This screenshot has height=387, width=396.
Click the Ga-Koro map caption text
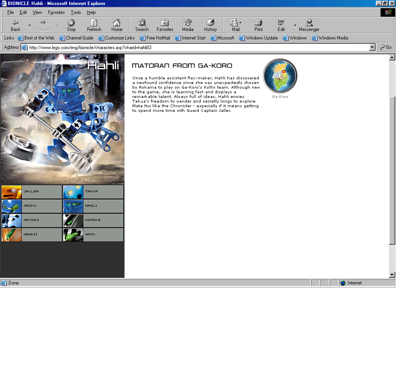(x=280, y=97)
